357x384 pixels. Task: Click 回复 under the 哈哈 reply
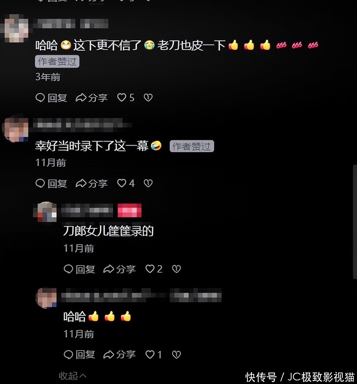(x=79, y=355)
